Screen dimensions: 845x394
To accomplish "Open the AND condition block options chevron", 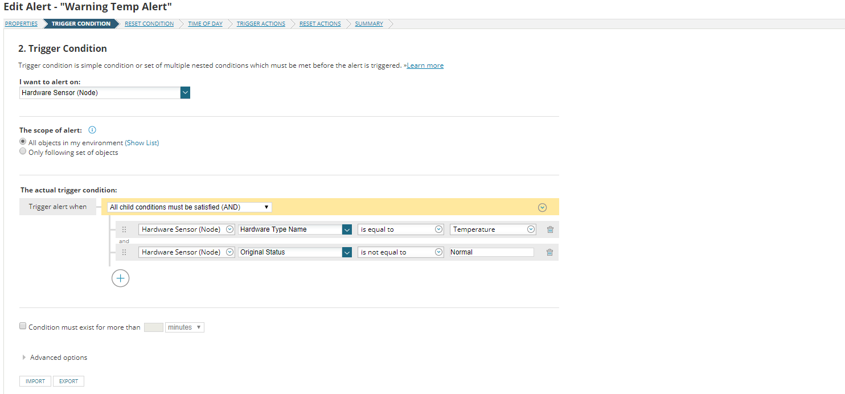I will pos(542,207).
